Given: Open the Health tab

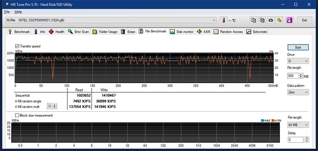Looking at the screenshot, I should (56, 32).
